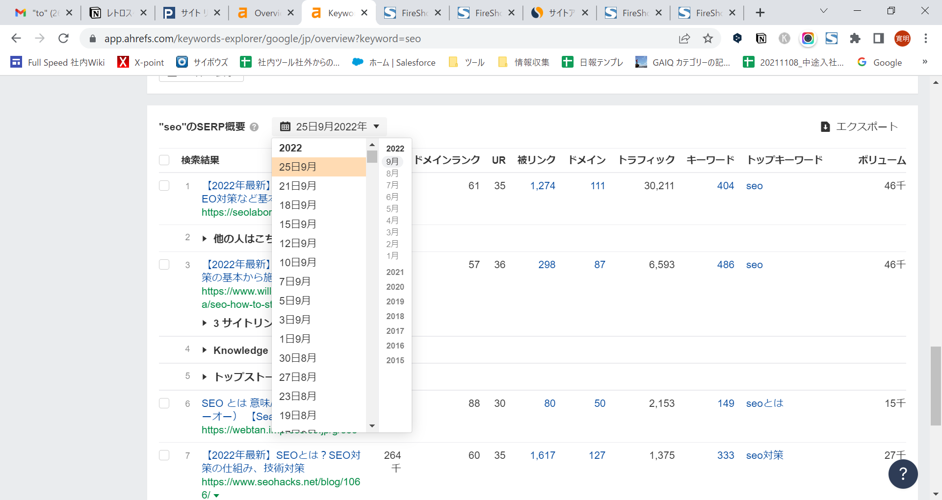Screen dimensions: 942x500
Task: Expand the 3 サイトリンク disclosure triangle
Action: tap(205, 323)
